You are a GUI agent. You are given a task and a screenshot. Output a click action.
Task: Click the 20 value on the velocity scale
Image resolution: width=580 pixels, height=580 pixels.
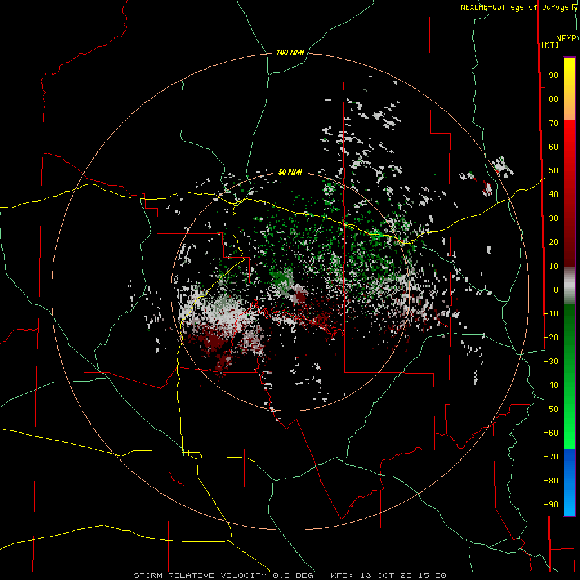click(554, 242)
